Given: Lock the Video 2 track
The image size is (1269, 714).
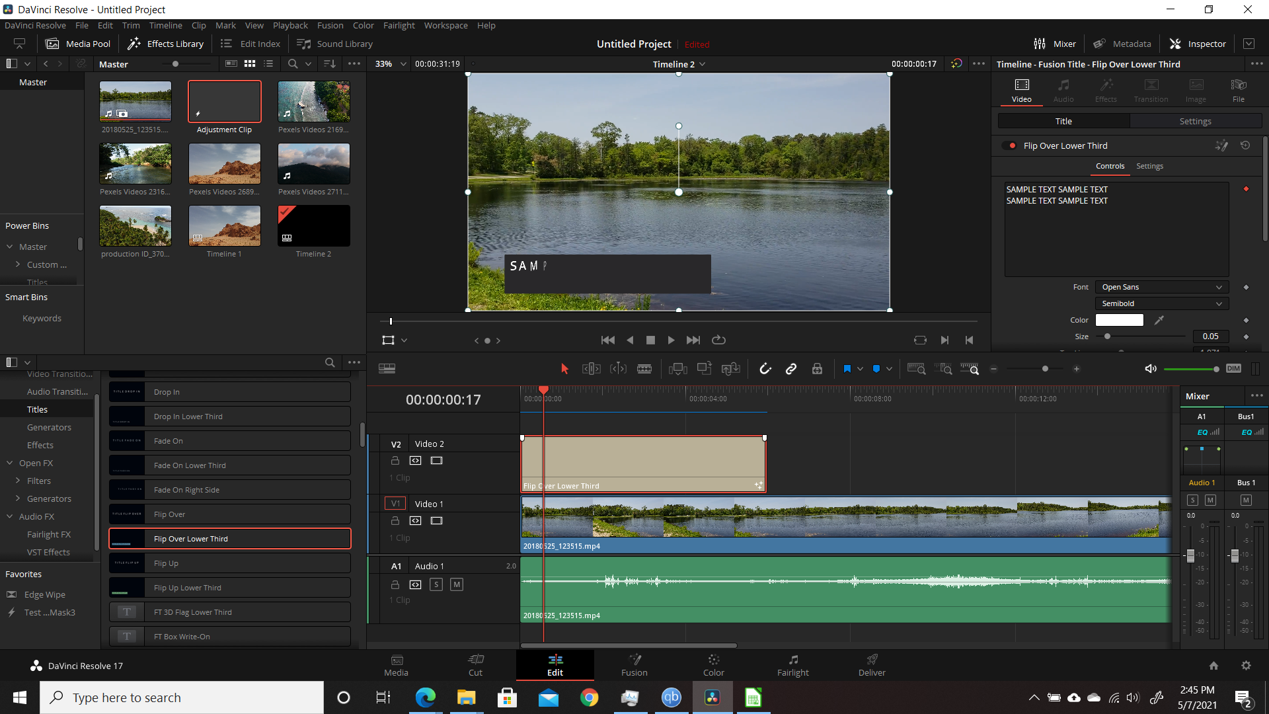Looking at the screenshot, I should coord(395,461).
